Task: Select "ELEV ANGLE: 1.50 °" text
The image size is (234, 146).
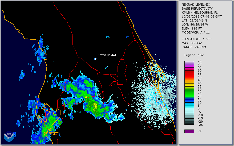Action: click(197, 39)
